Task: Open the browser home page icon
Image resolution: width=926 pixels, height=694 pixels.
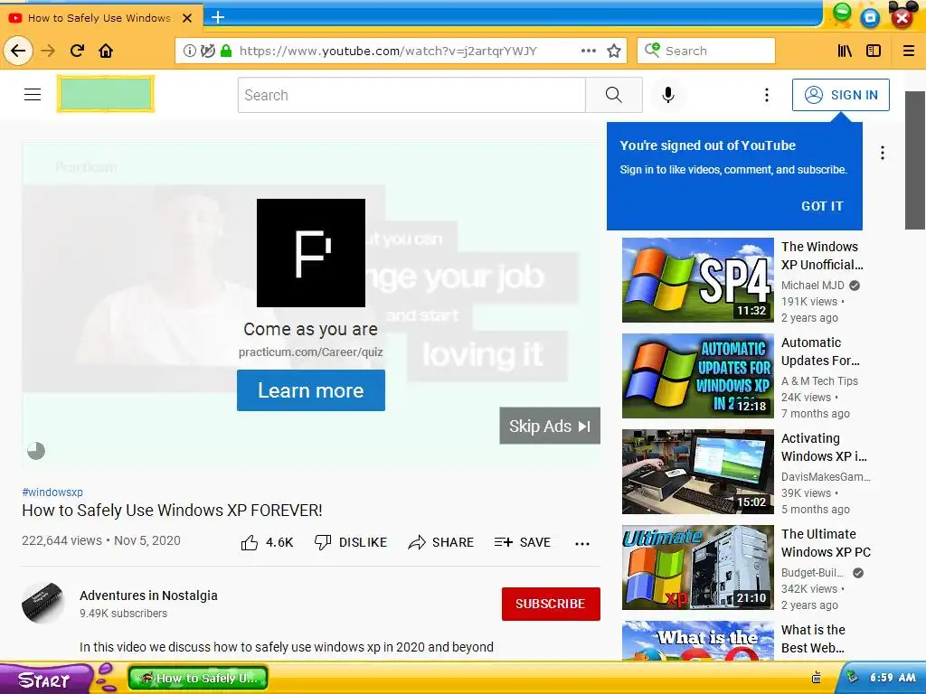Action: pos(106,51)
